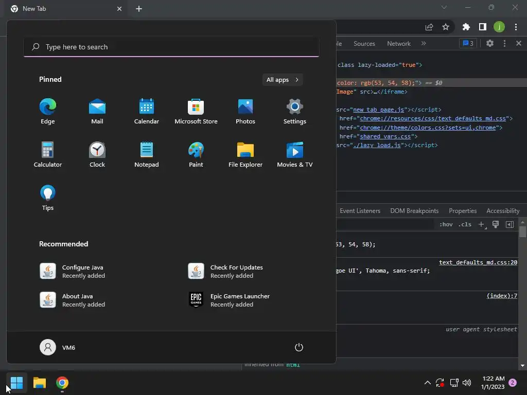
Task: Show All apps list
Action: click(283, 80)
